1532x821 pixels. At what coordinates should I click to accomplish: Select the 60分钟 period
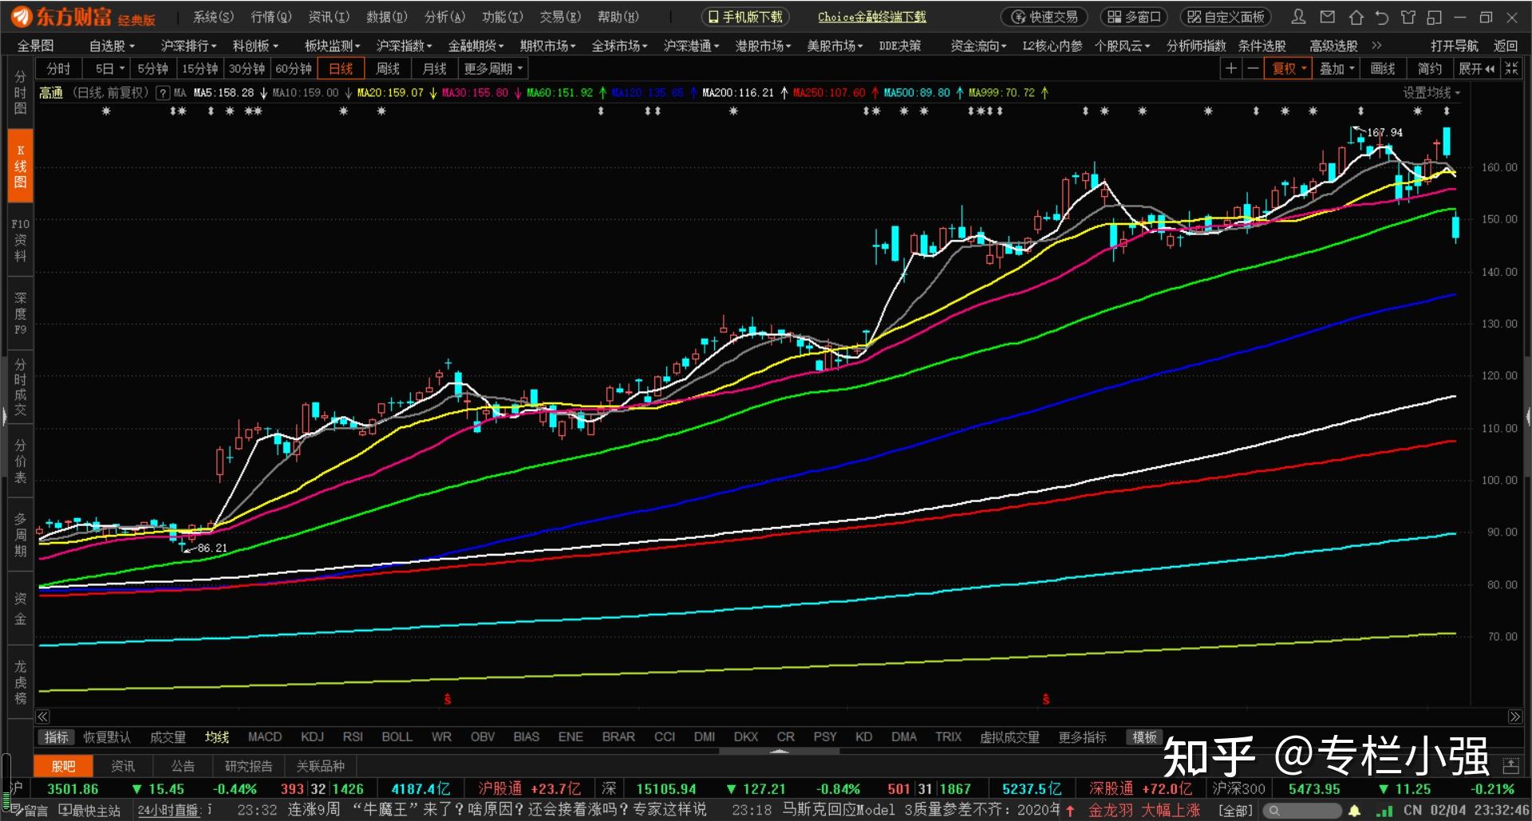(x=294, y=69)
